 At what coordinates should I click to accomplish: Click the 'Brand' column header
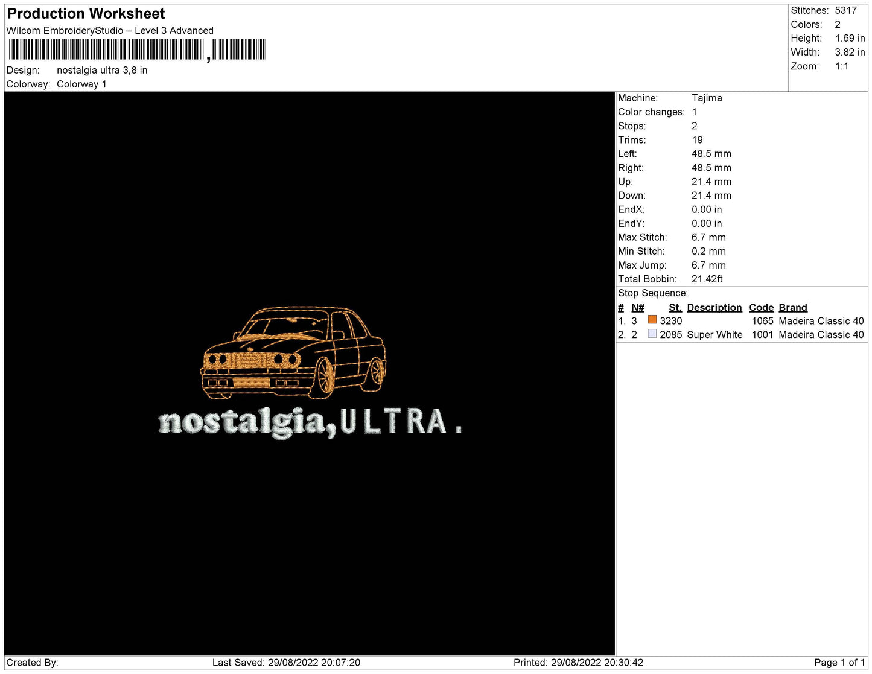[x=793, y=307]
